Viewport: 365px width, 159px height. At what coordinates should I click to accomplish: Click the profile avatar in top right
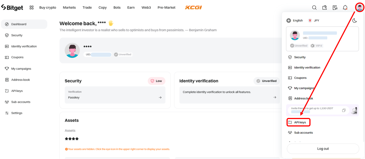(x=359, y=7)
